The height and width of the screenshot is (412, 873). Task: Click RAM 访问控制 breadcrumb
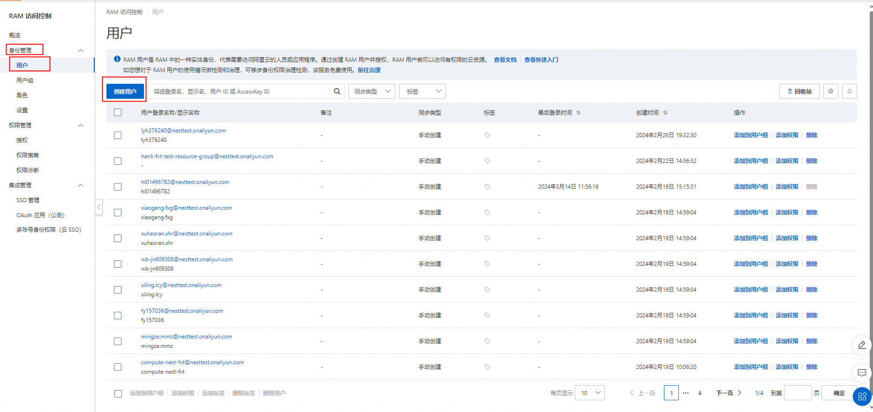pos(124,12)
